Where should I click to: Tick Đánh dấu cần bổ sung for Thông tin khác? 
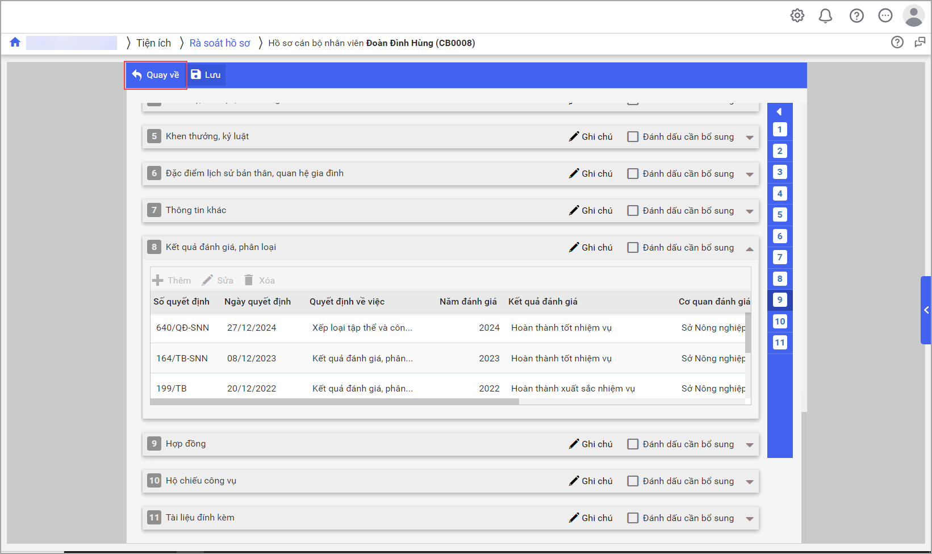pos(633,211)
